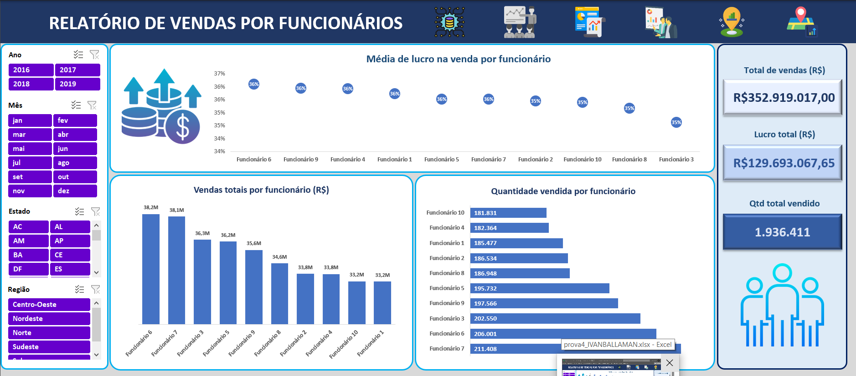
Task: Close the Excel taskbar preview thumbnail
Action: point(669,363)
